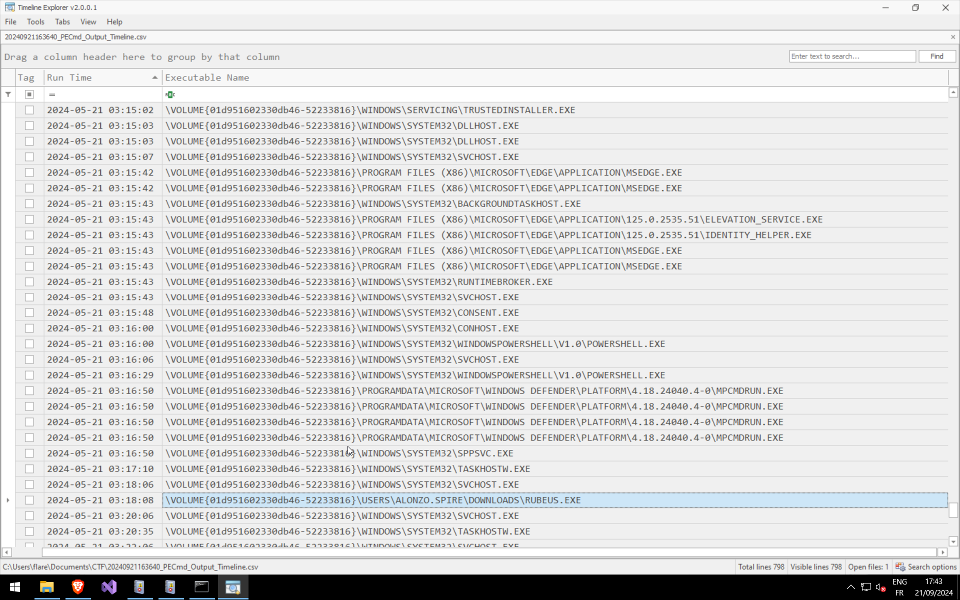Select the SPPSVC.EXE path cell
Image resolution: width=960 pixels, height=600 pixels.
[x=555, y=453]
